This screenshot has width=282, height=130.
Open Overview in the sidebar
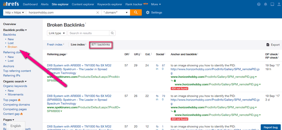click(x=9, y=24)
